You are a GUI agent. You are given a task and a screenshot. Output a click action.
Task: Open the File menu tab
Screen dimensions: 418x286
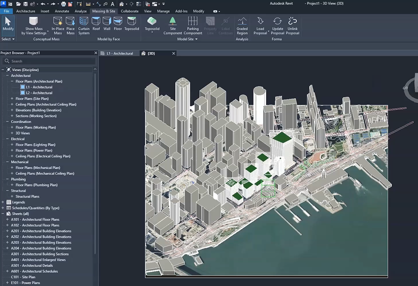click(x=6, y=11)
